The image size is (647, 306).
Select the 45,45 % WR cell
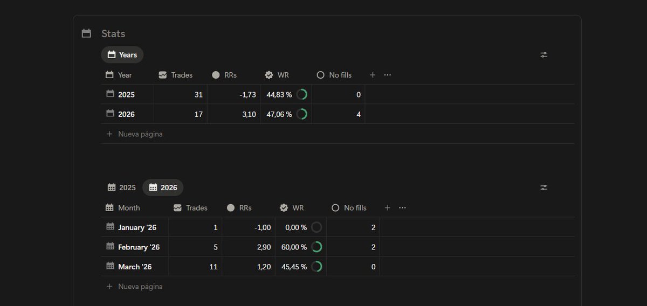(301, 267)
